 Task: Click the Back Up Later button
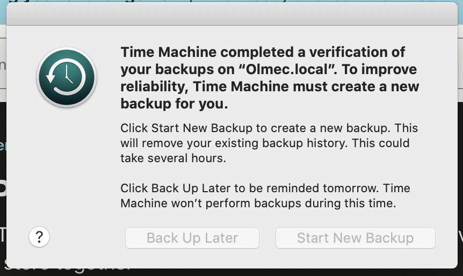[192, 238]
